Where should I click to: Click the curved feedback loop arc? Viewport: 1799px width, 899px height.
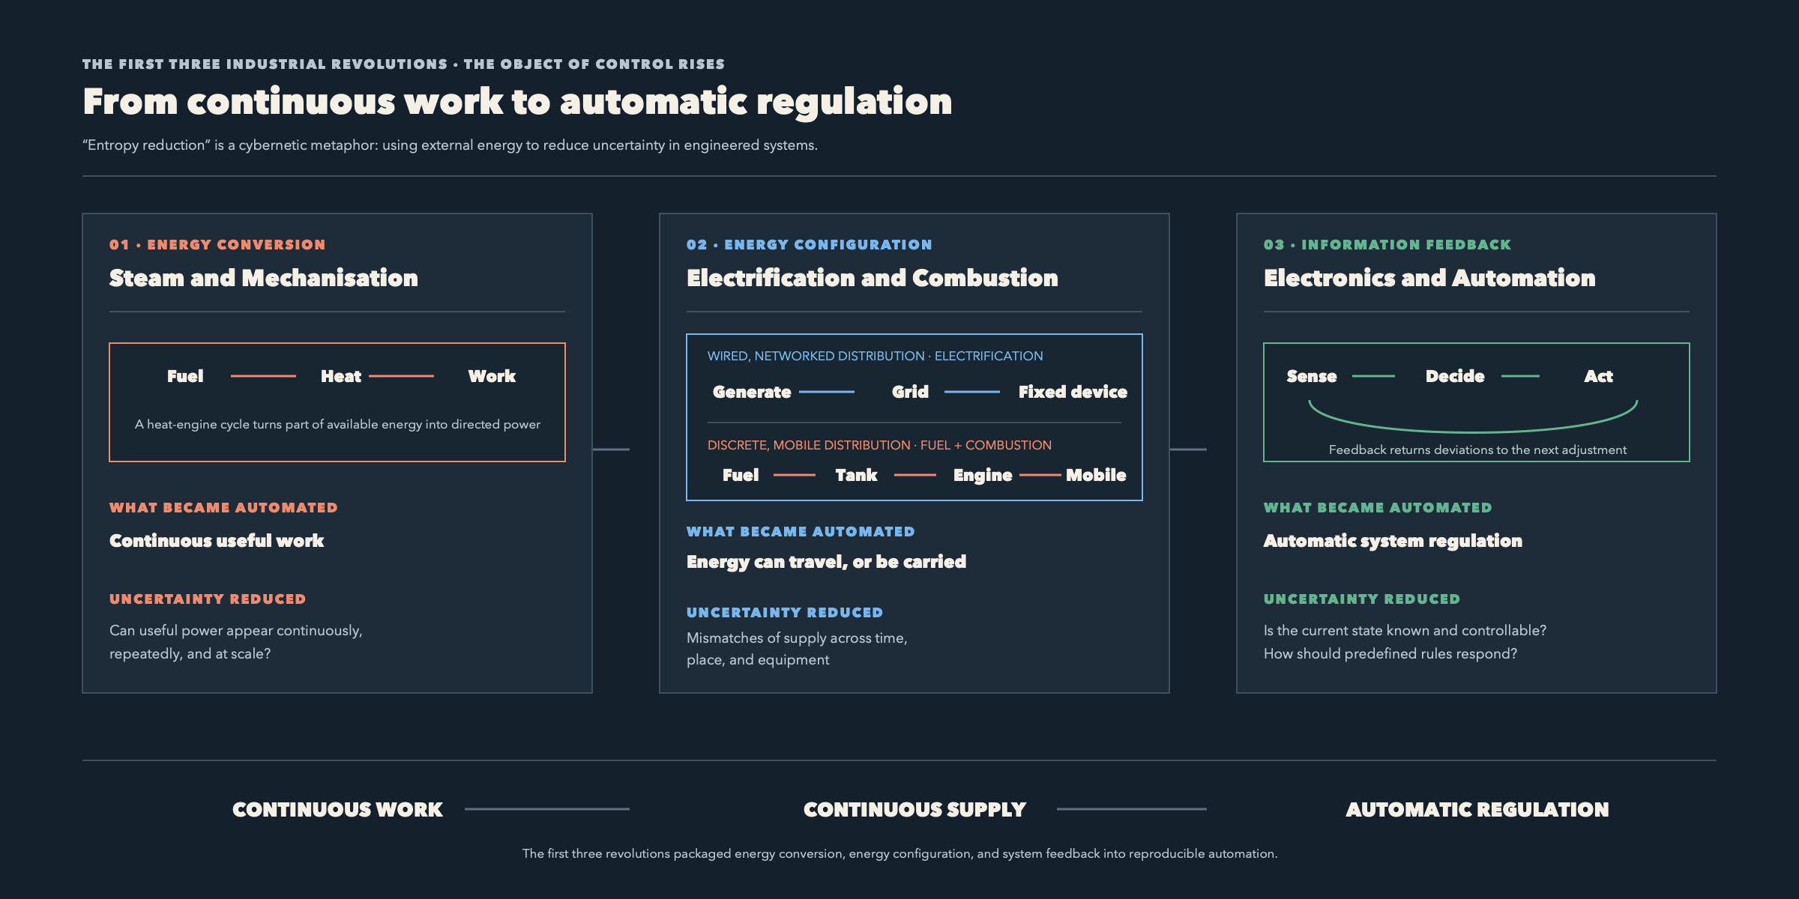point(1473,432)
